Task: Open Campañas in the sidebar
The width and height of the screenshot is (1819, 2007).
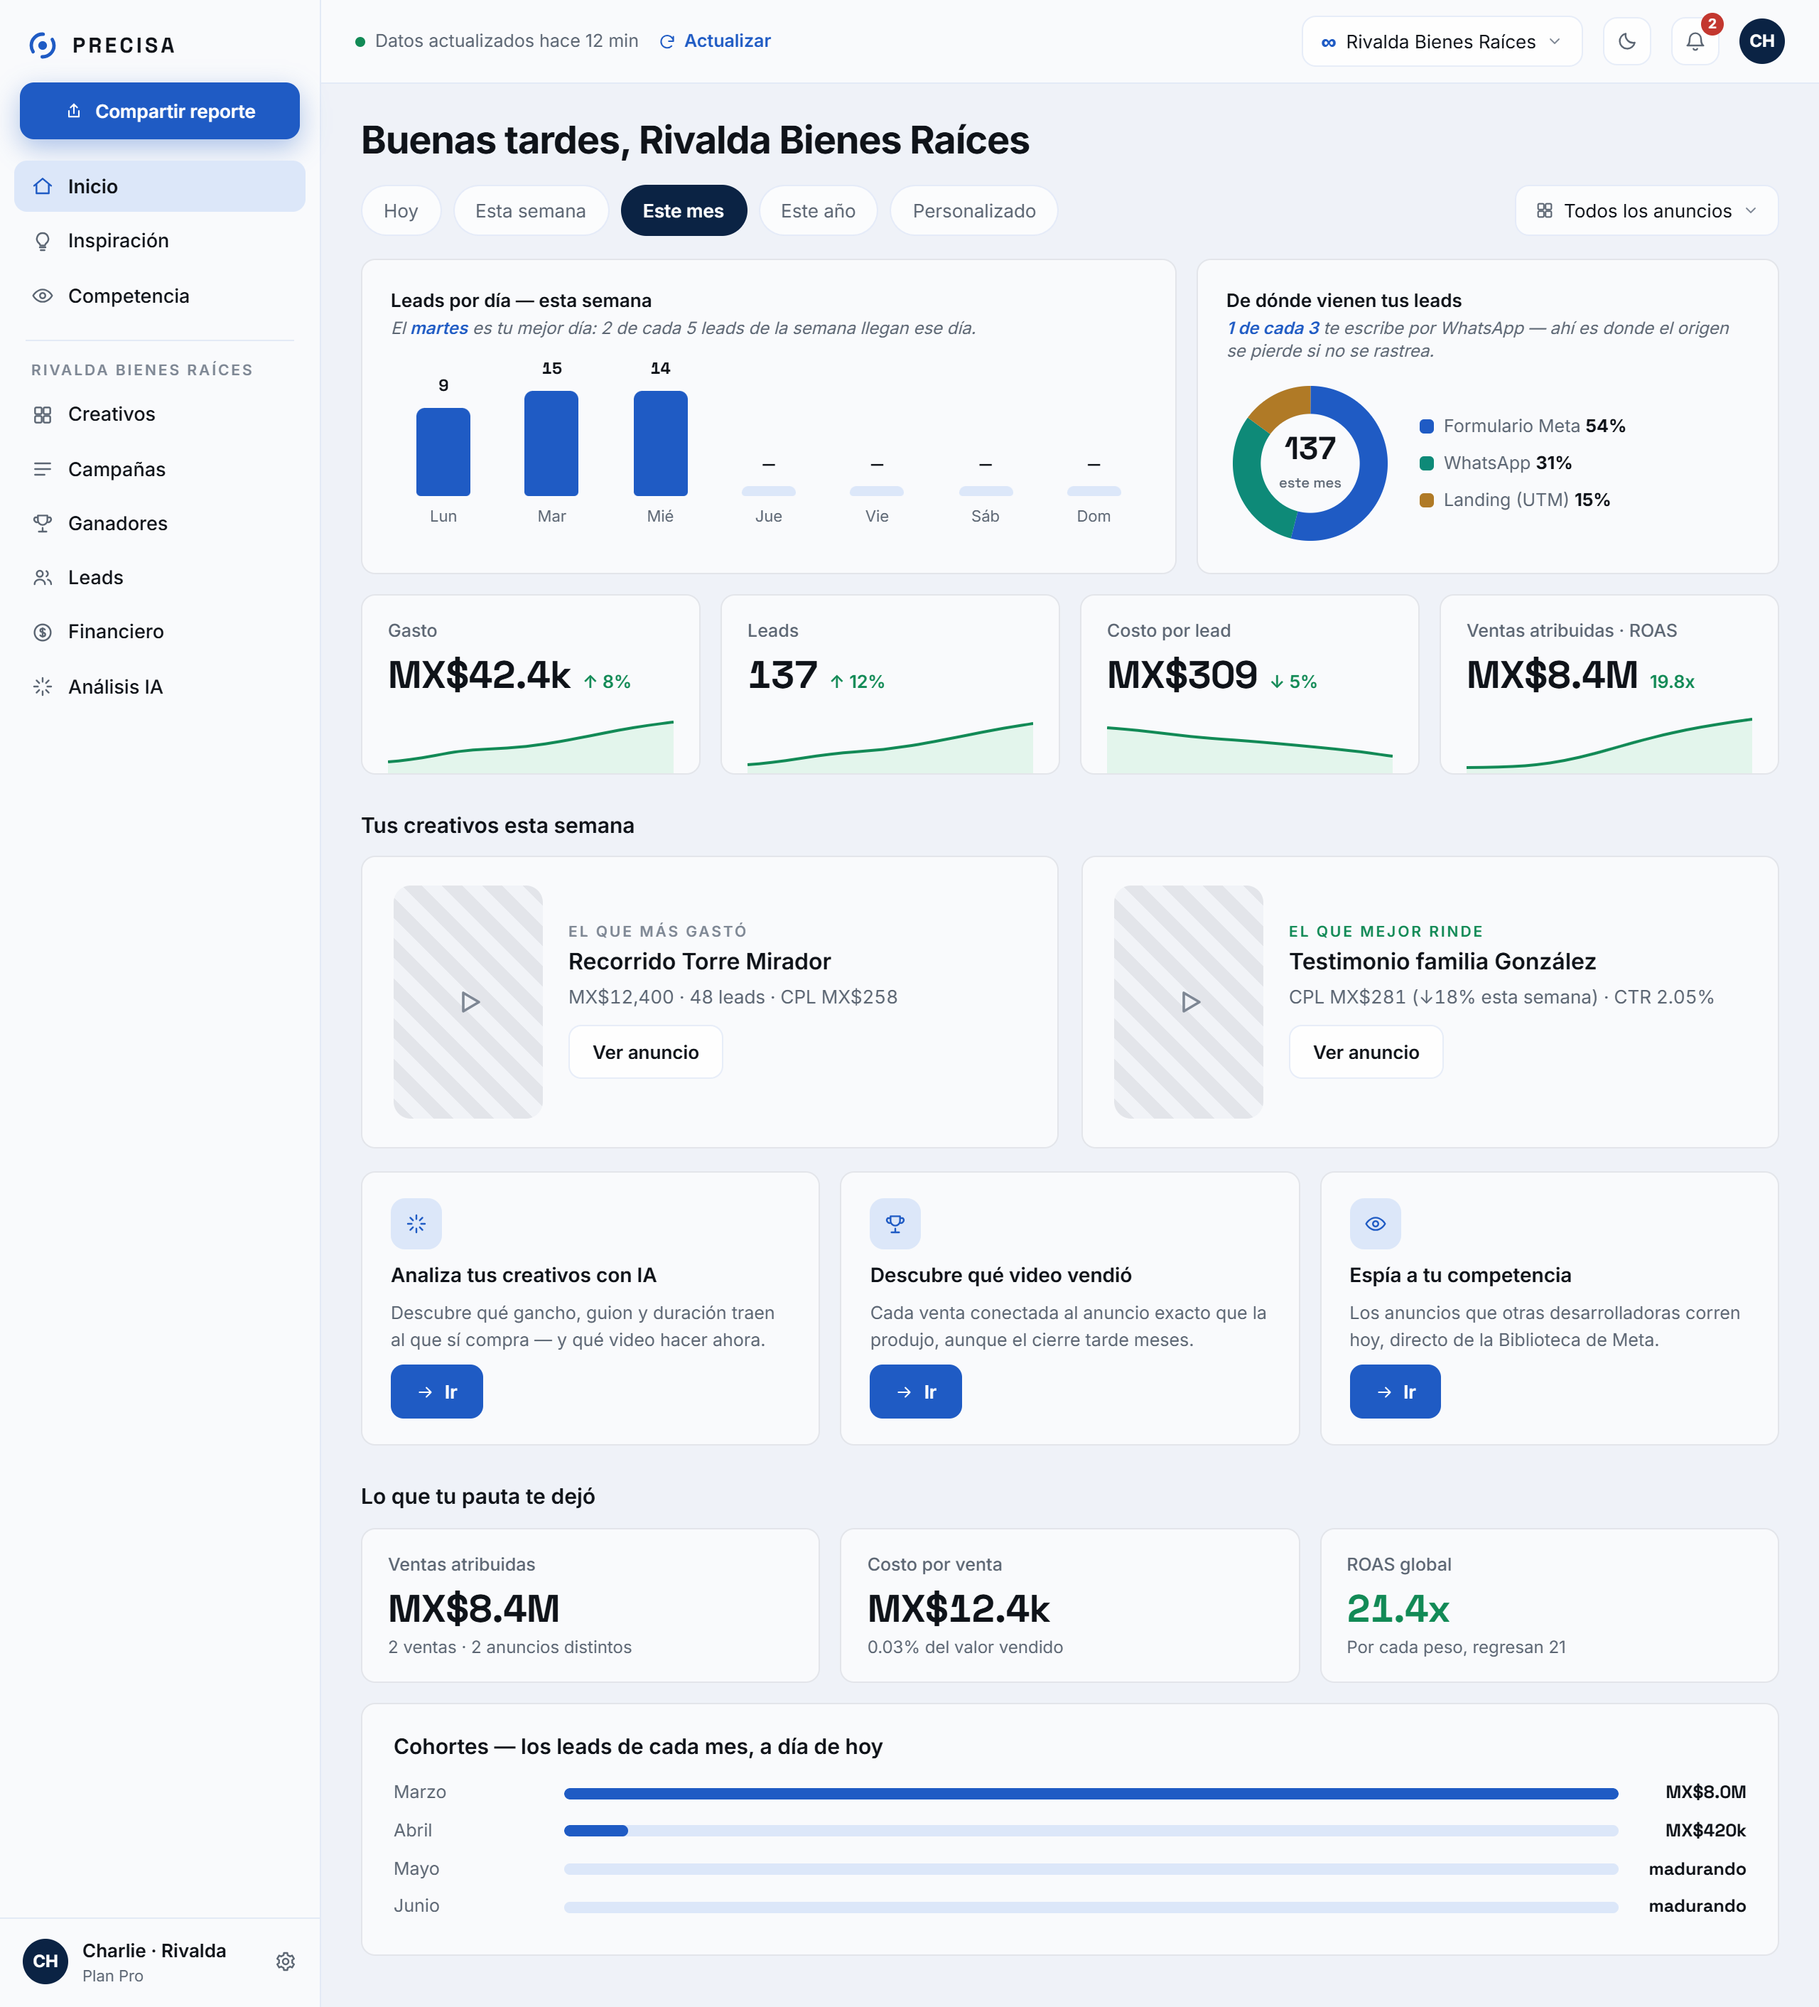Action: 159,469
